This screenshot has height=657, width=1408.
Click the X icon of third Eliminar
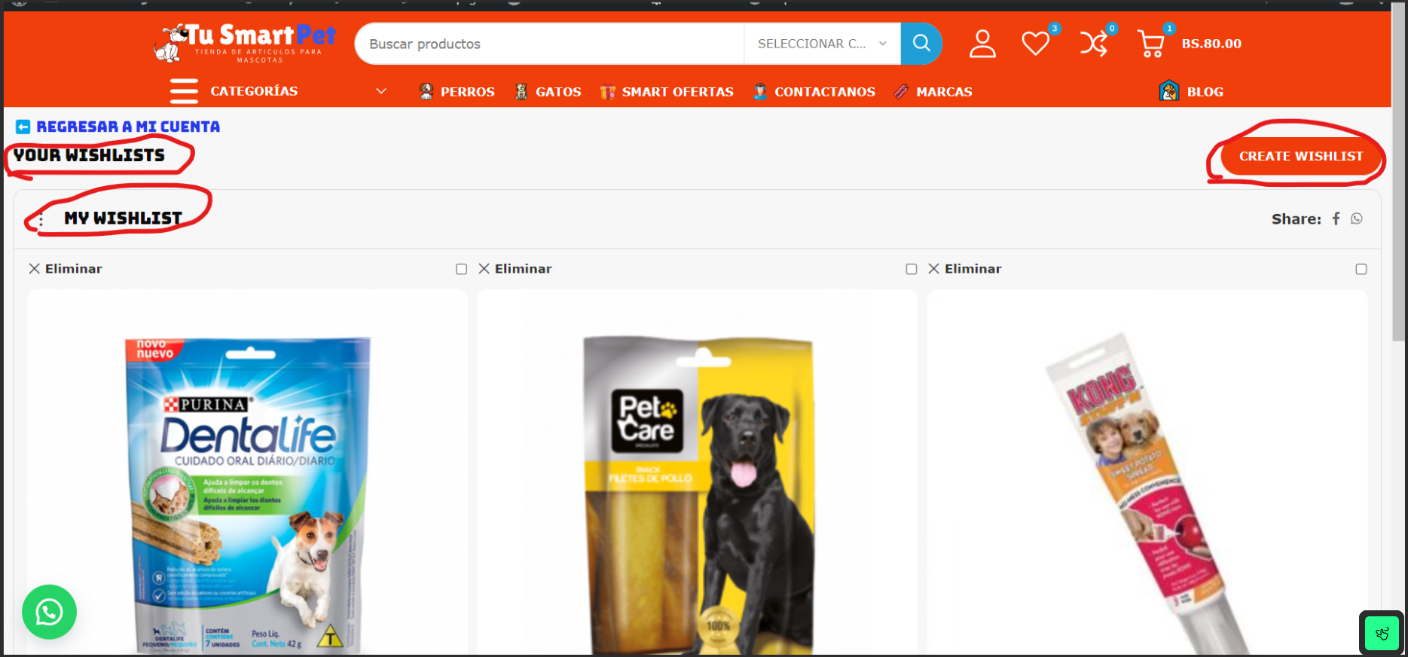point(933,269)
